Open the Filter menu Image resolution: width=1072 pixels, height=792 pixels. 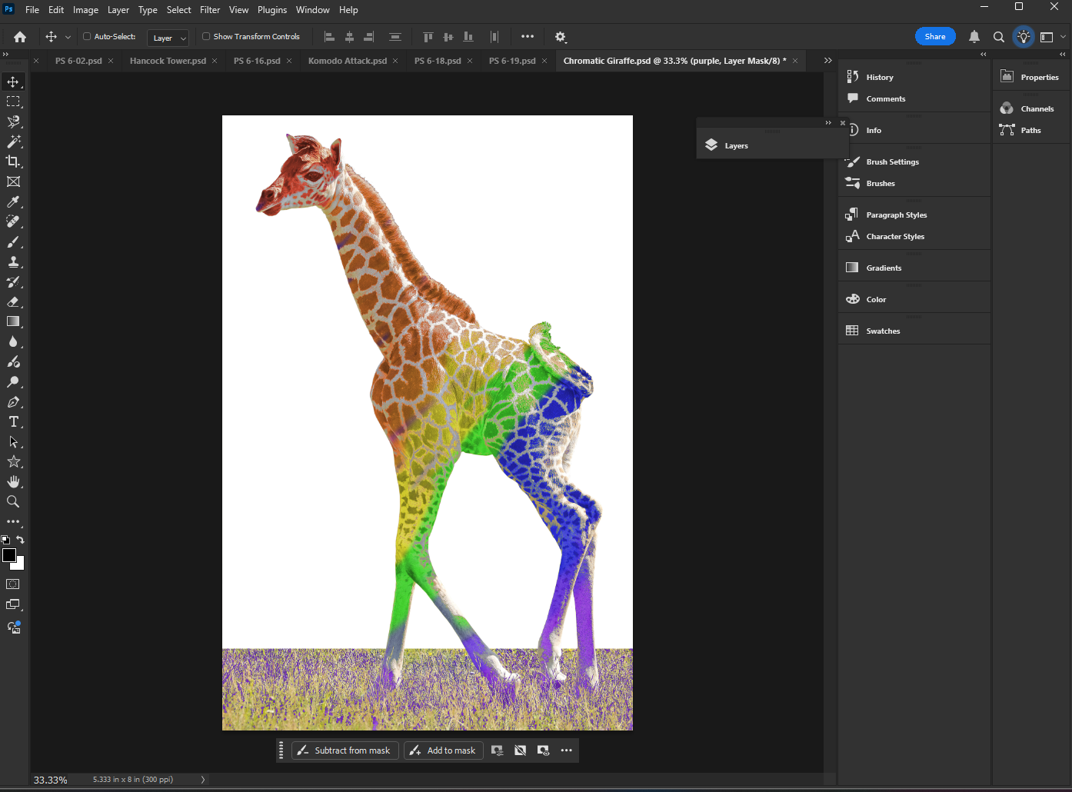(x=209, y=9)
